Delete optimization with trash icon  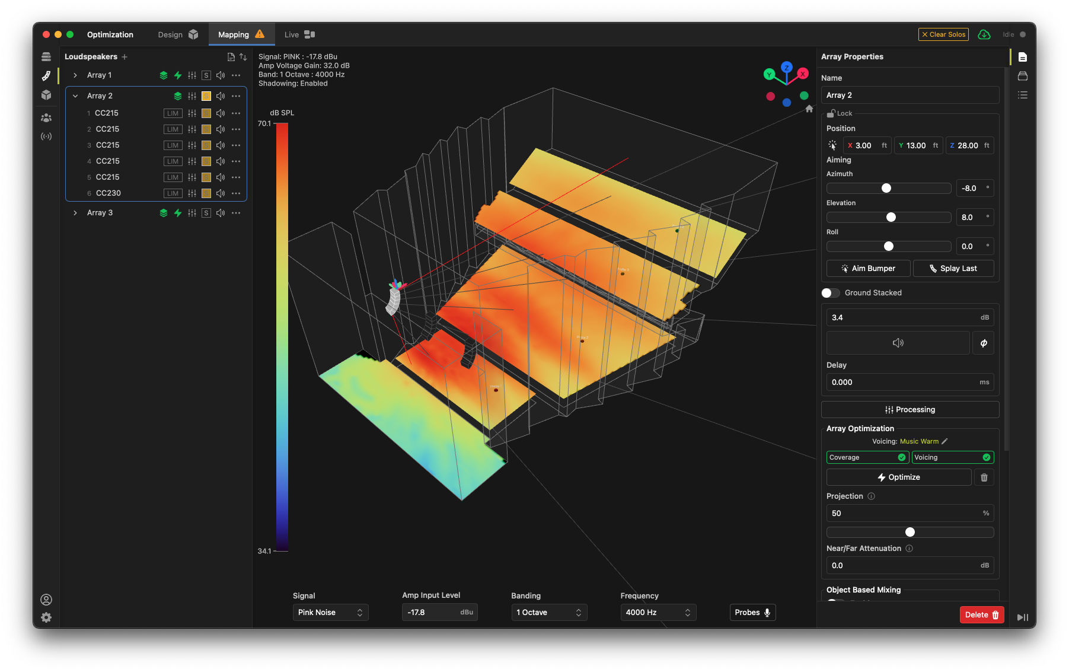984,477
